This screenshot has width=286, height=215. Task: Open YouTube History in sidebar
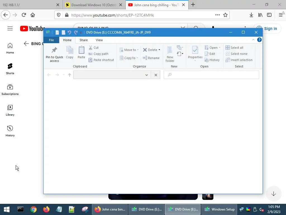(10, 131)
